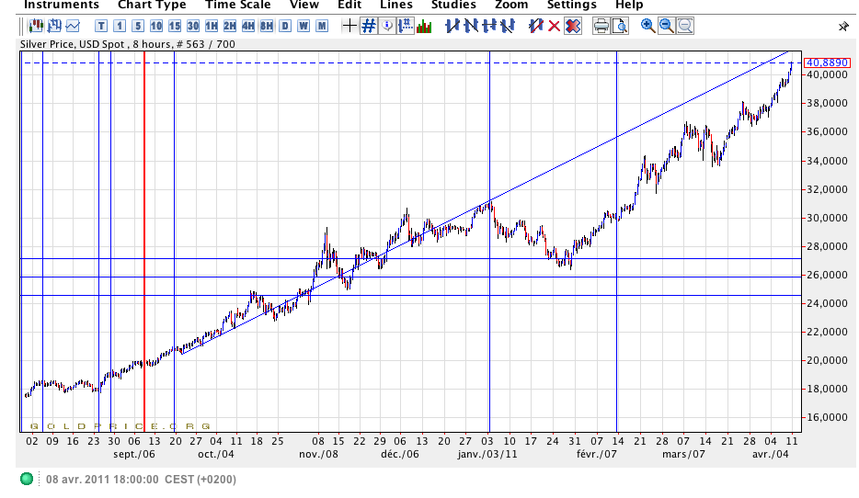The height and width of the screenshot is (498, 859).
Task: Set tick time scale (T)
Action: [x=101, y=26]
